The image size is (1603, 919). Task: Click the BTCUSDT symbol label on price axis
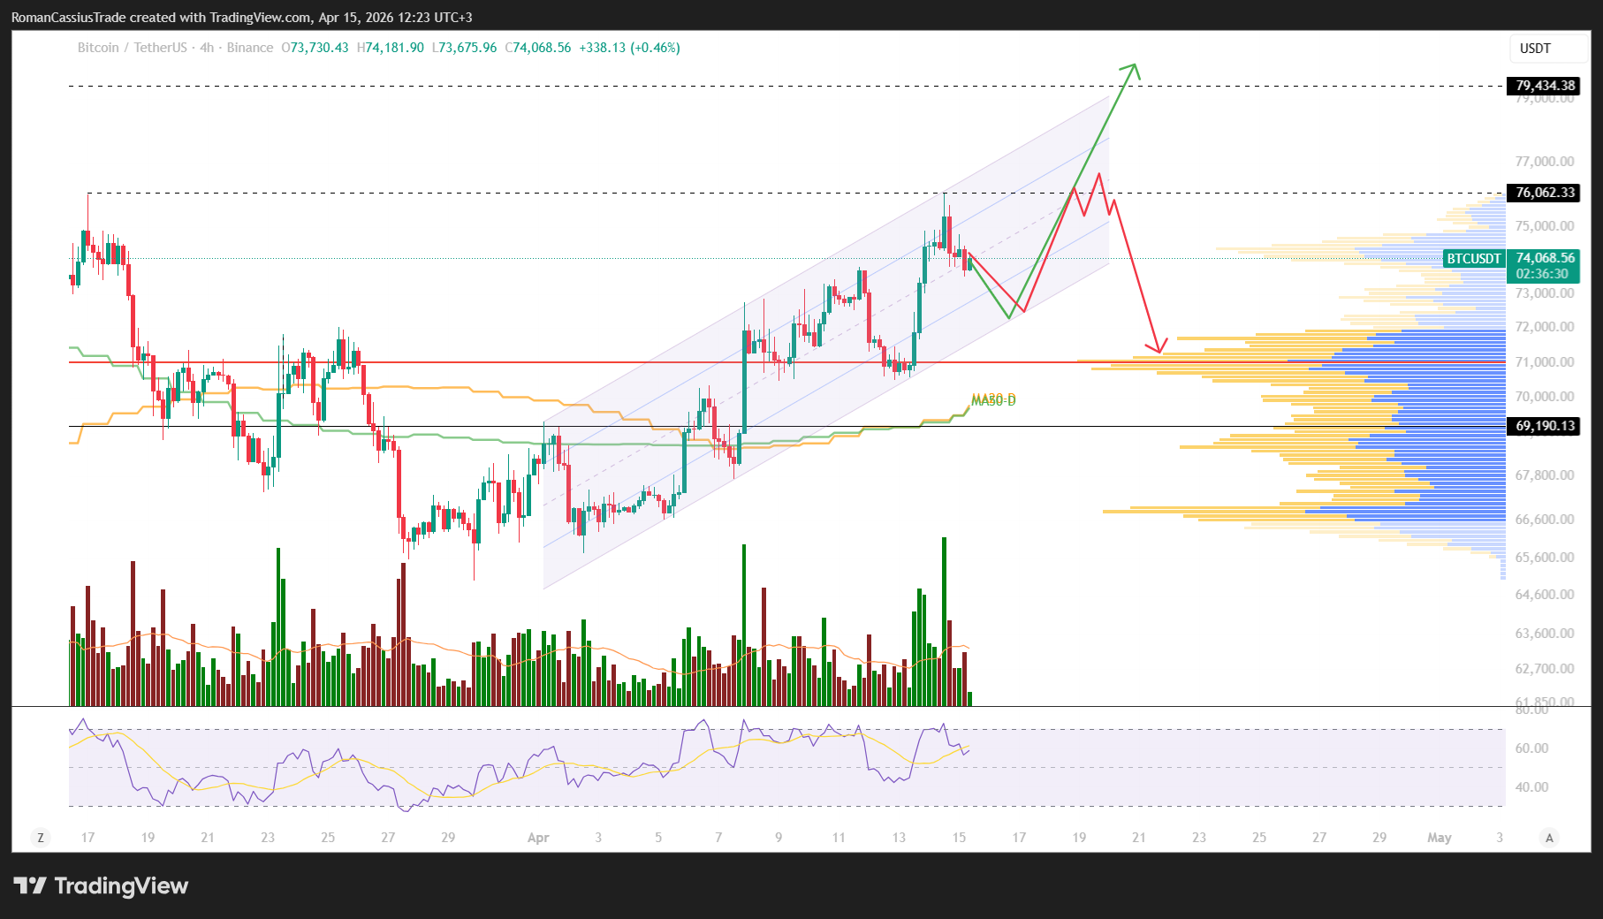click(1473, 259)
